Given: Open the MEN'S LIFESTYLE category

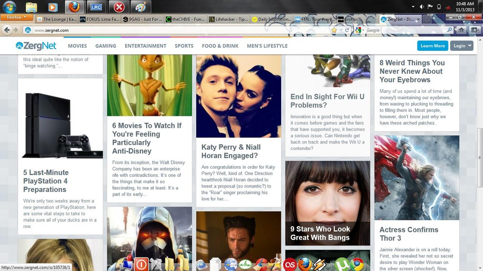Looking at the screenshot, I should click(x=267, y=46).
